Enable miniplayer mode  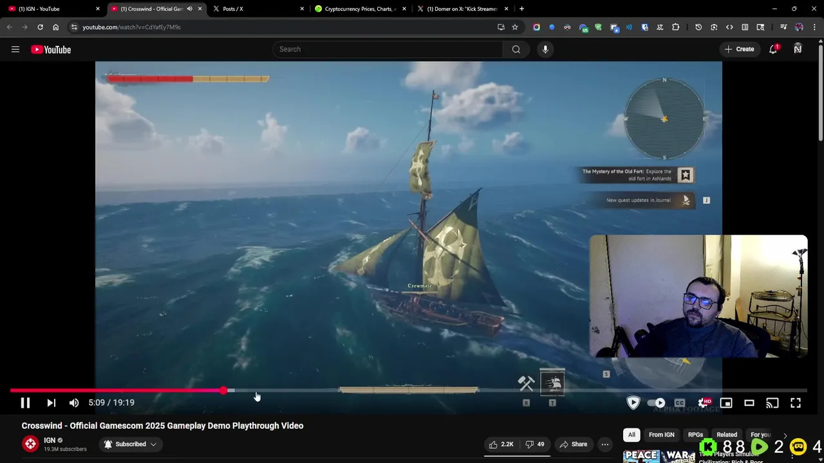[726, 403]
